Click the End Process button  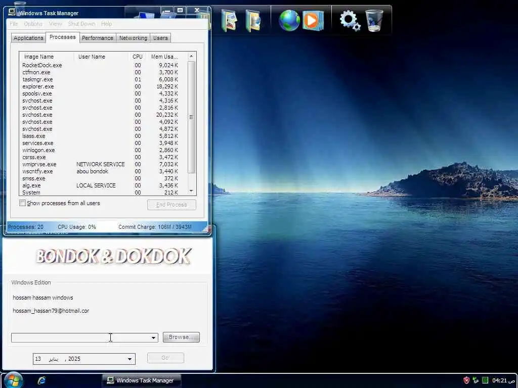(171, 205)
